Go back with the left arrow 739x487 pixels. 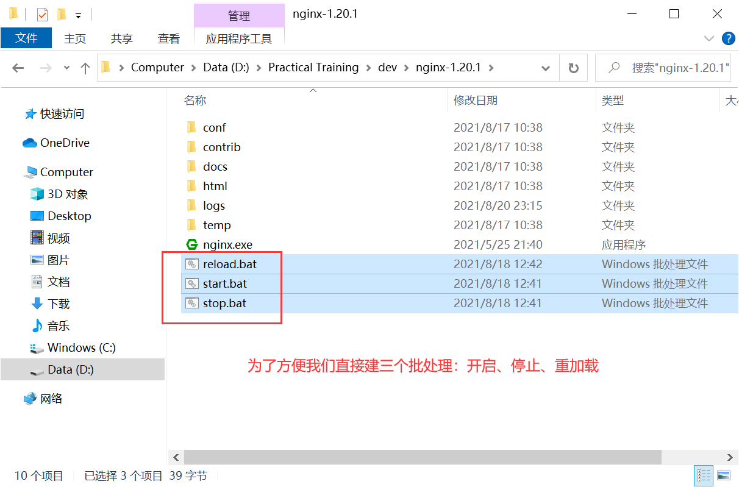click(18, 68)
